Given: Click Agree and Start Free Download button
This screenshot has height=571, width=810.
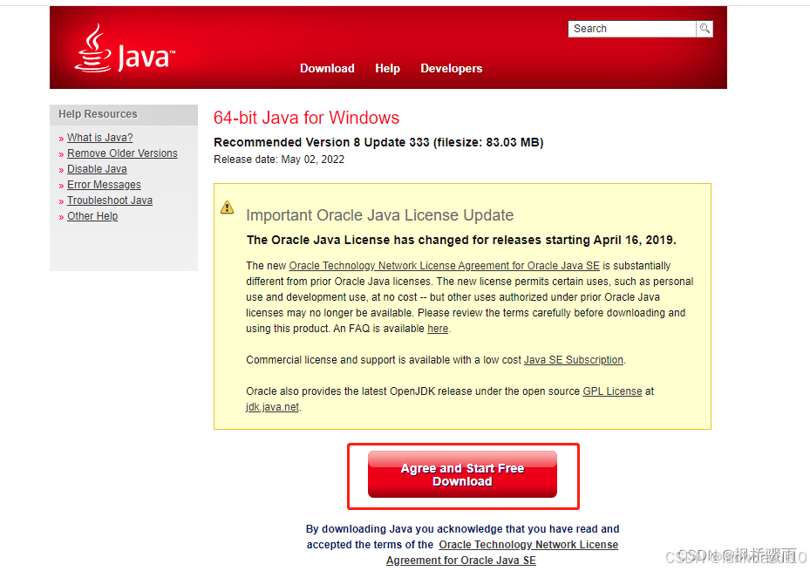Looking at the screenshot, I should [462, 474].
